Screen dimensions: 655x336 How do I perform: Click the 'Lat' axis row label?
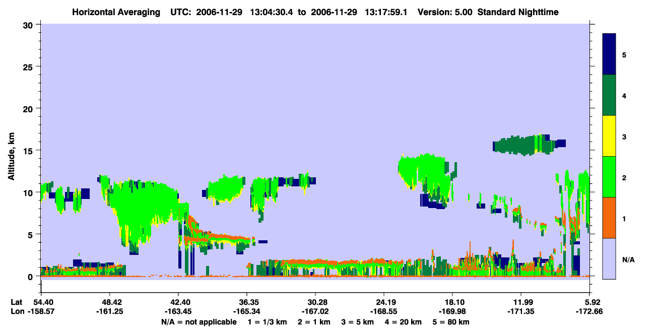tap(16, 302)
